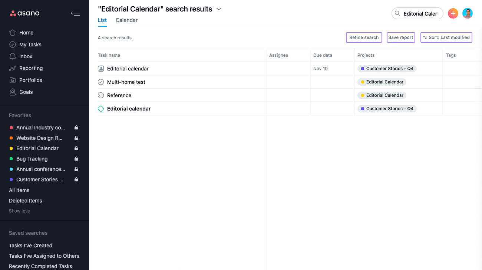The width and height of the screenshot is (482, 270).
Task: Open the Deleted Items link
Action: click(26, 201)
